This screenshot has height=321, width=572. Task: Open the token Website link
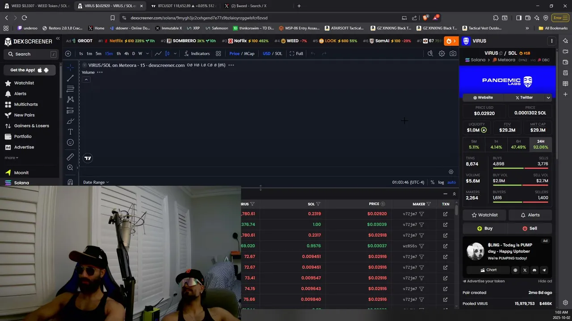click(x=483, y=98)
